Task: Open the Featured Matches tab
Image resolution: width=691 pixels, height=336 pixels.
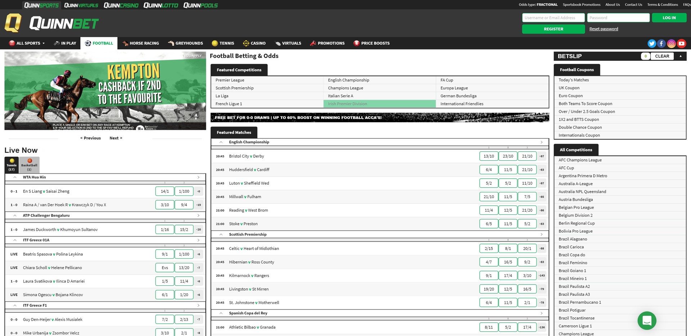Action: coord(234,133)
